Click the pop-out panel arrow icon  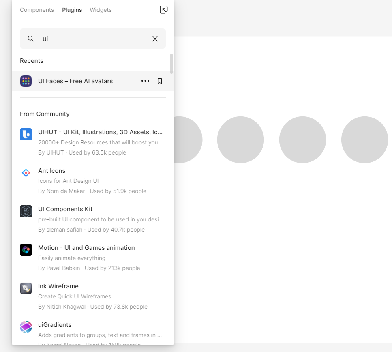coord(163,10)
